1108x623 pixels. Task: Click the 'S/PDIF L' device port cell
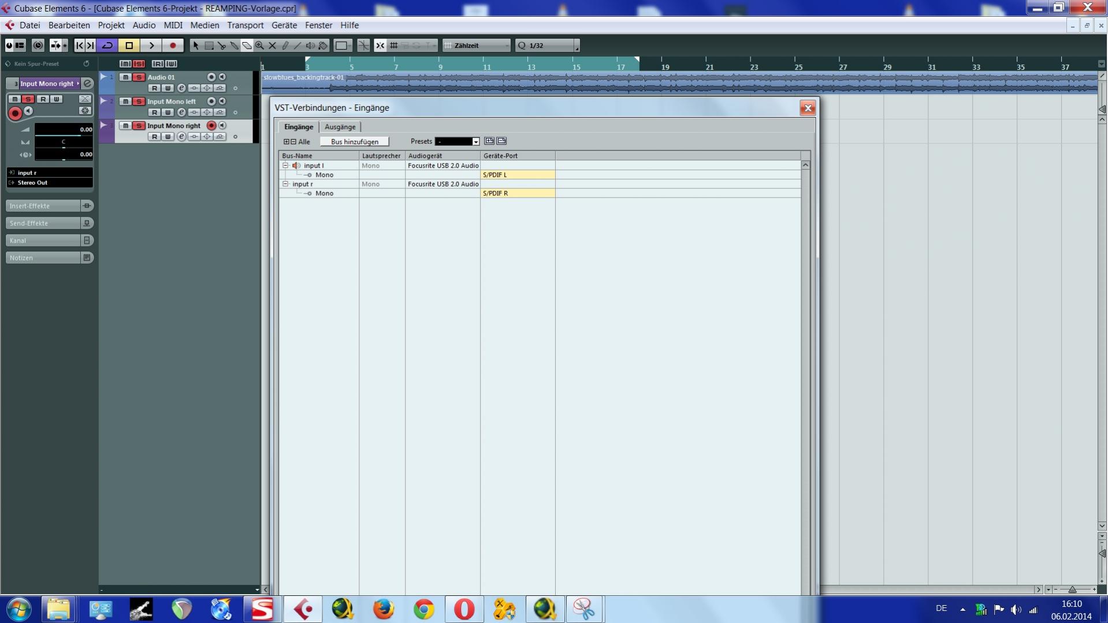point(518,175)
